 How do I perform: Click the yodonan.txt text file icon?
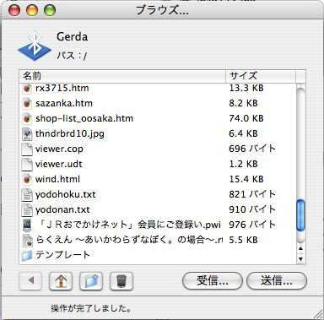point(27,209)
